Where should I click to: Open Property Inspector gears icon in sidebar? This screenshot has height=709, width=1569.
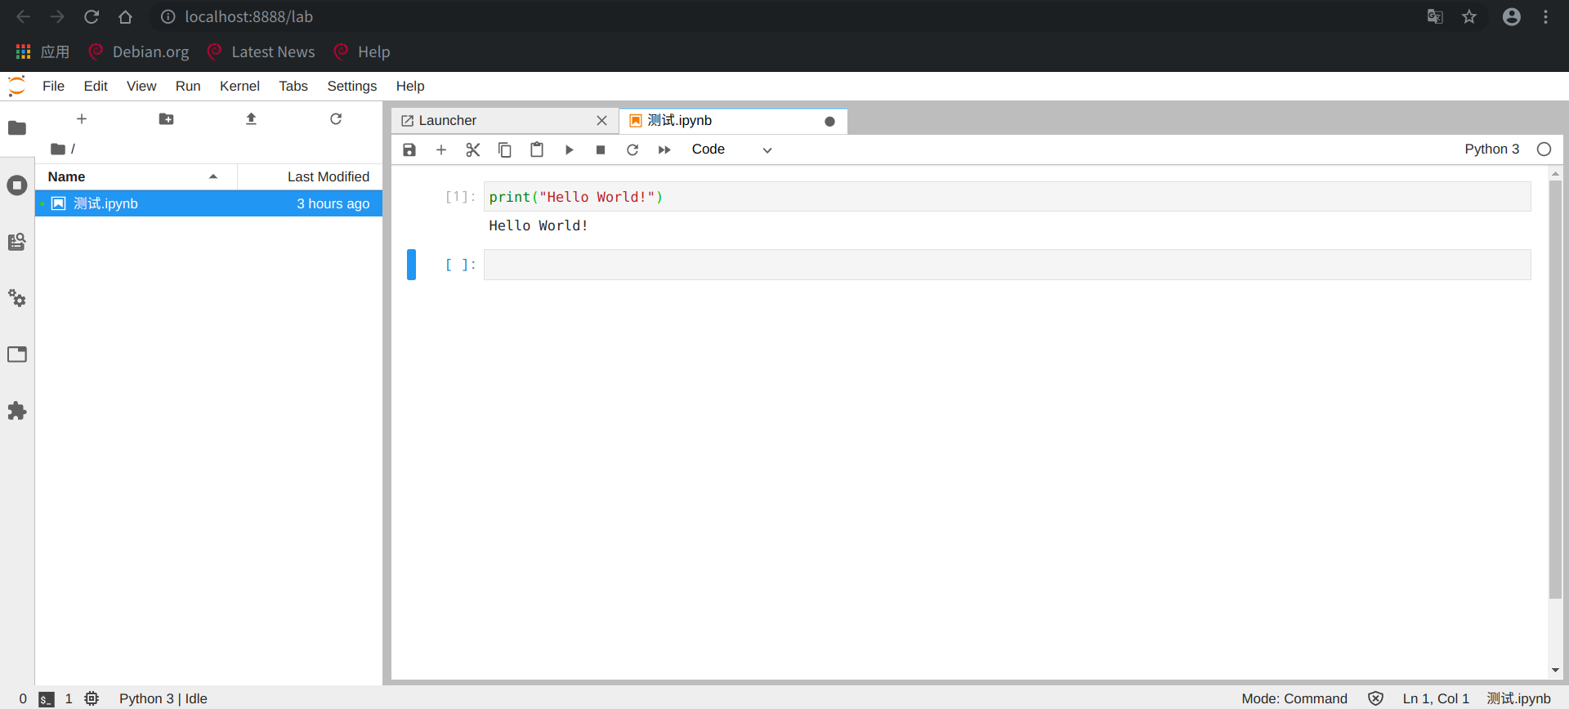point(17,298)
